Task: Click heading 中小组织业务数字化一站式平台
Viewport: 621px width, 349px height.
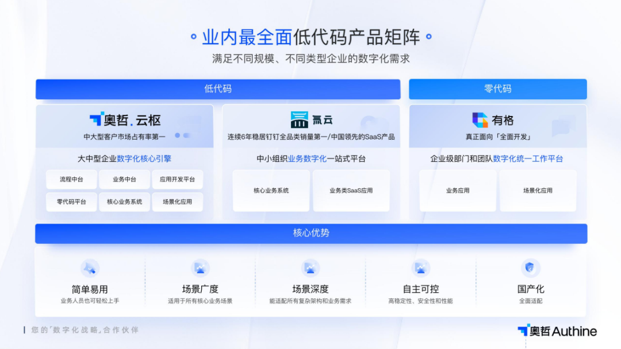Action: tap(311, 159)
